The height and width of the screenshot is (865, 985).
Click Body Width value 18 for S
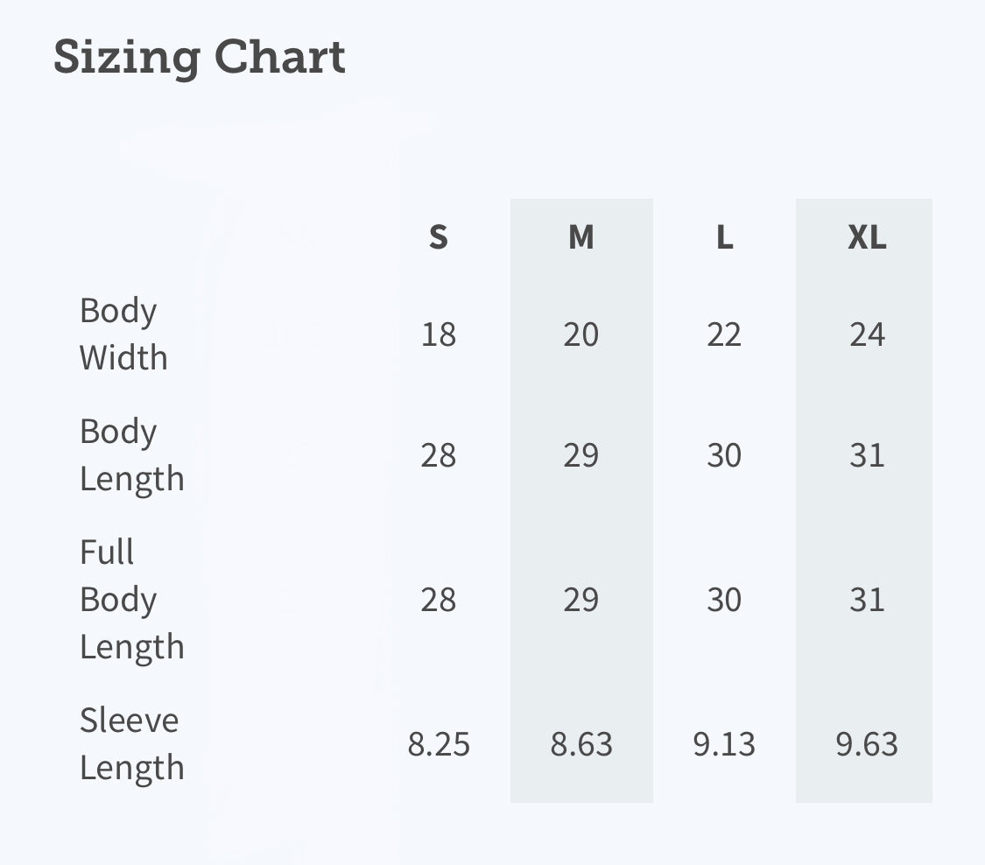click(x=439, y=334)
